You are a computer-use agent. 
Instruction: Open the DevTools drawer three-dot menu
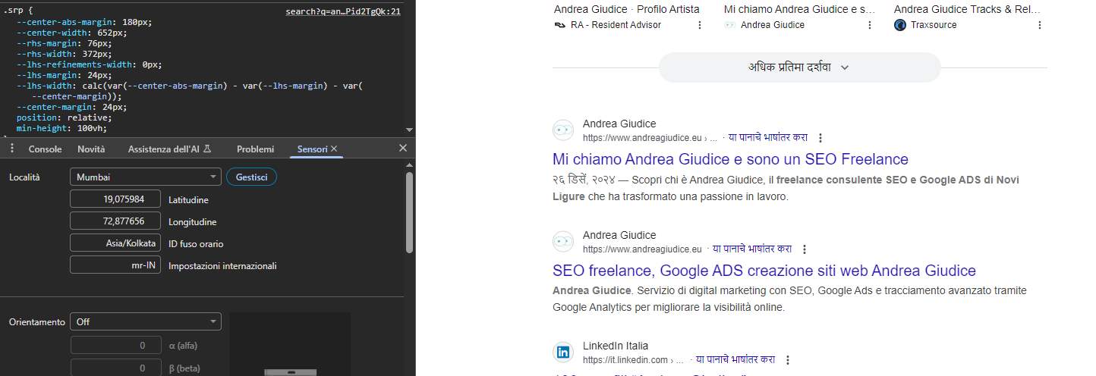click(x=12, y=149)
